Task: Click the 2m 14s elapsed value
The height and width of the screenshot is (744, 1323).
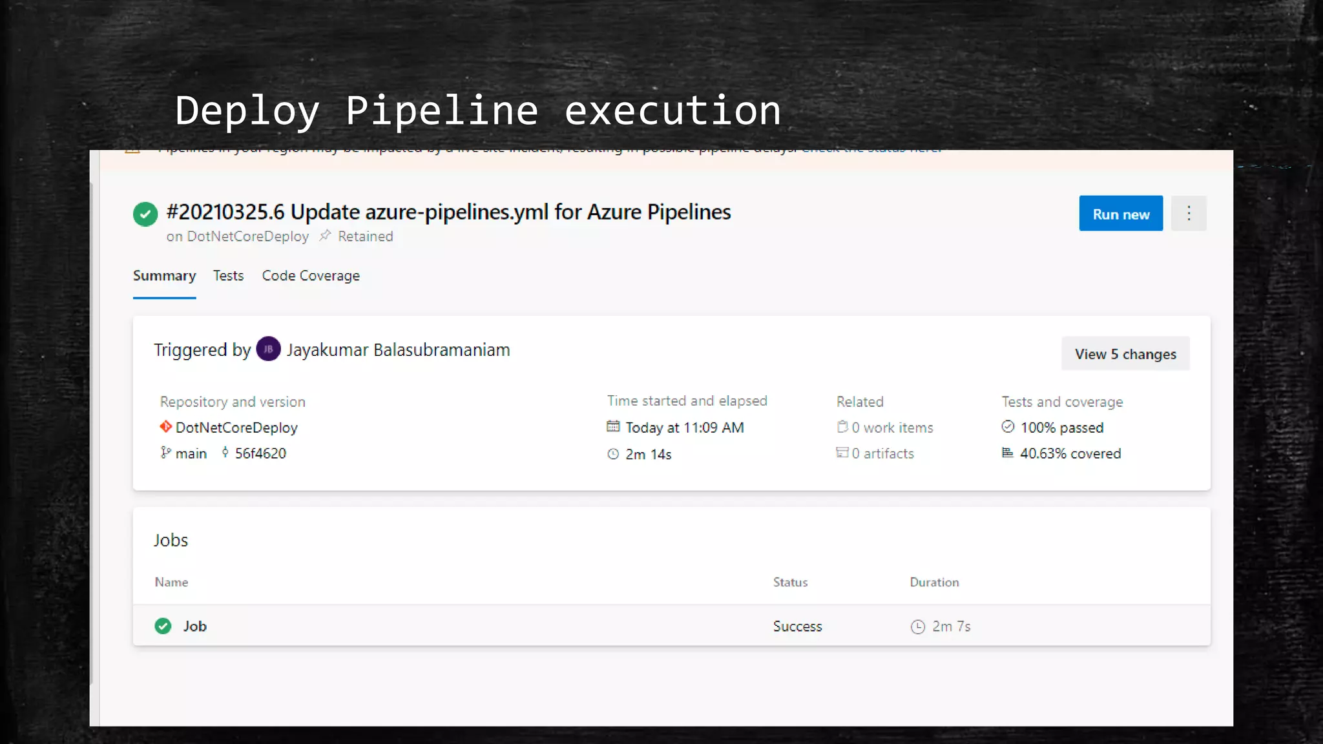Action: tap(649, 455)
